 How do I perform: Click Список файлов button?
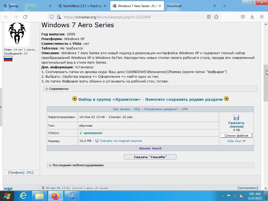(x=236, y=135)
